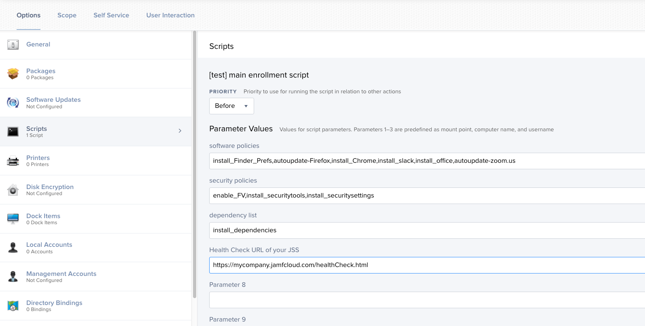Go to the User Interaction tab
This screenshot has width=645, height=326.
click(x=170, y=15)
